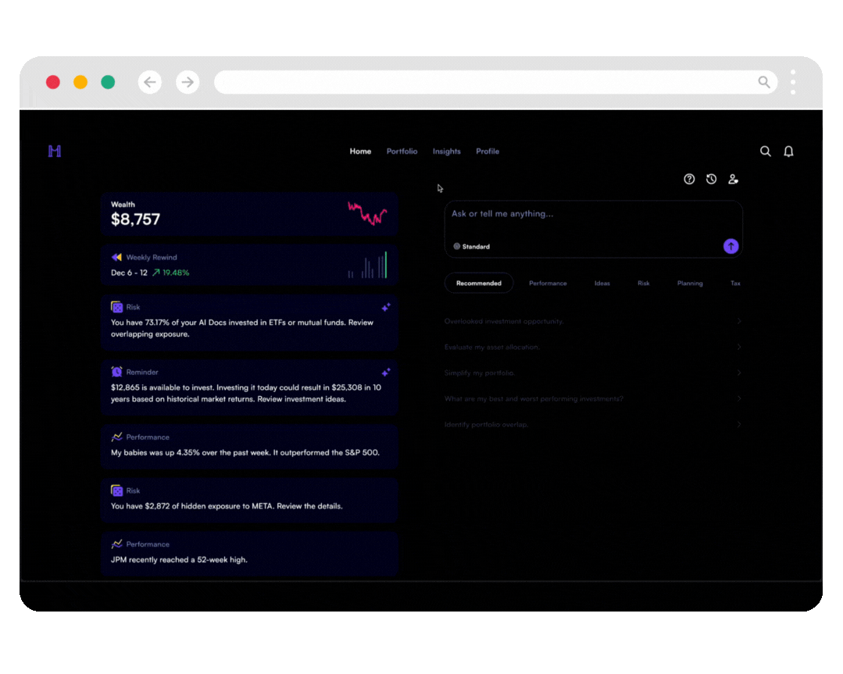
Task: Click sparkle icon on ETF Risk card
Action: [385, 307]
